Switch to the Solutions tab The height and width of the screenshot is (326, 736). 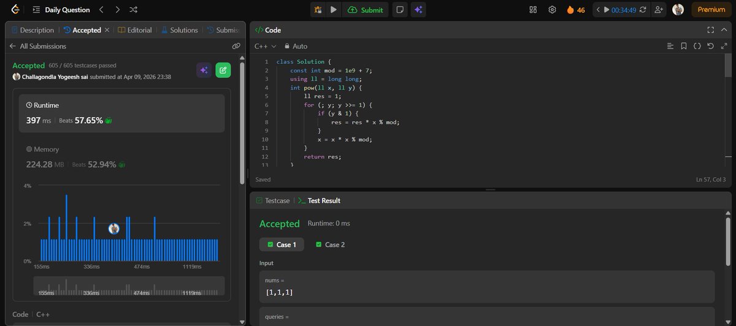click(179, 30)
